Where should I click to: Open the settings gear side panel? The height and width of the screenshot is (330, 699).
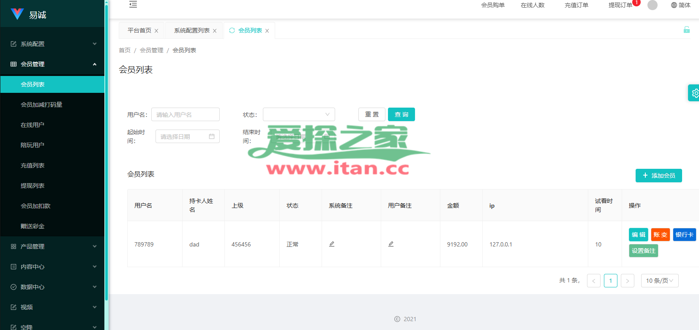click(694, 93)
